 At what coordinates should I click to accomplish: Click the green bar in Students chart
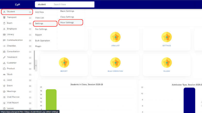[51, 100]
